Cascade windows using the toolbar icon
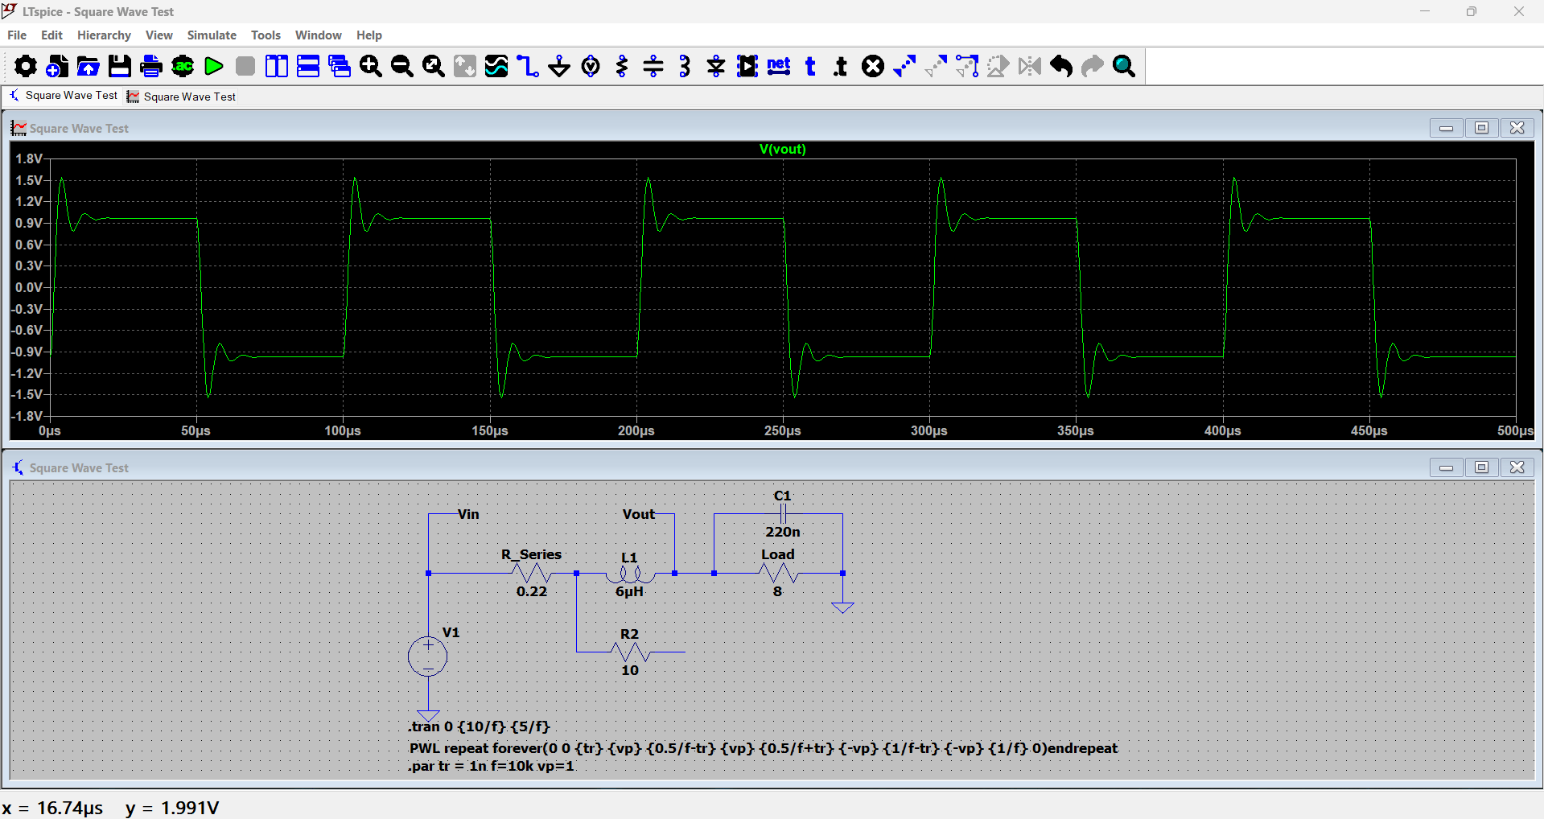The image size is (1544, 819). (x=340, y=66)
